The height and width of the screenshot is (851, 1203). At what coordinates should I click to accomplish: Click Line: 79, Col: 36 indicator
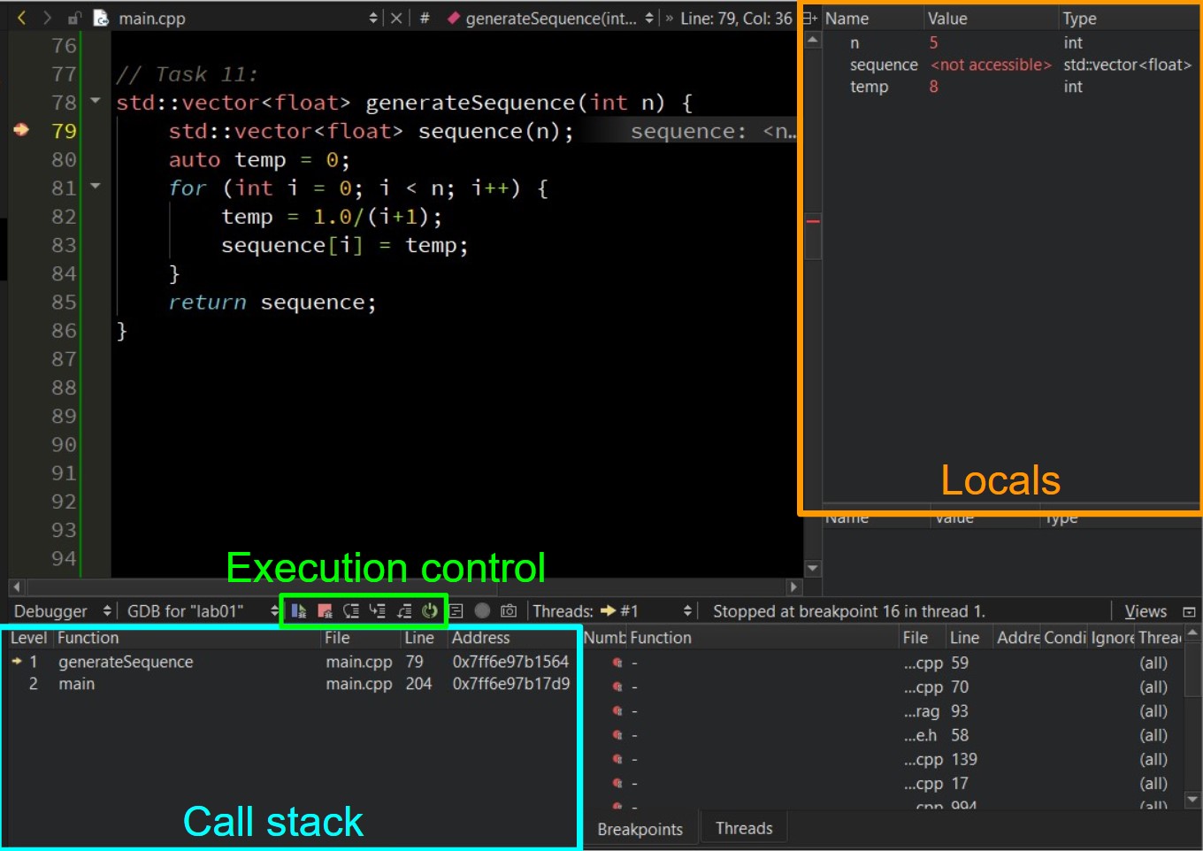point(736,18)
